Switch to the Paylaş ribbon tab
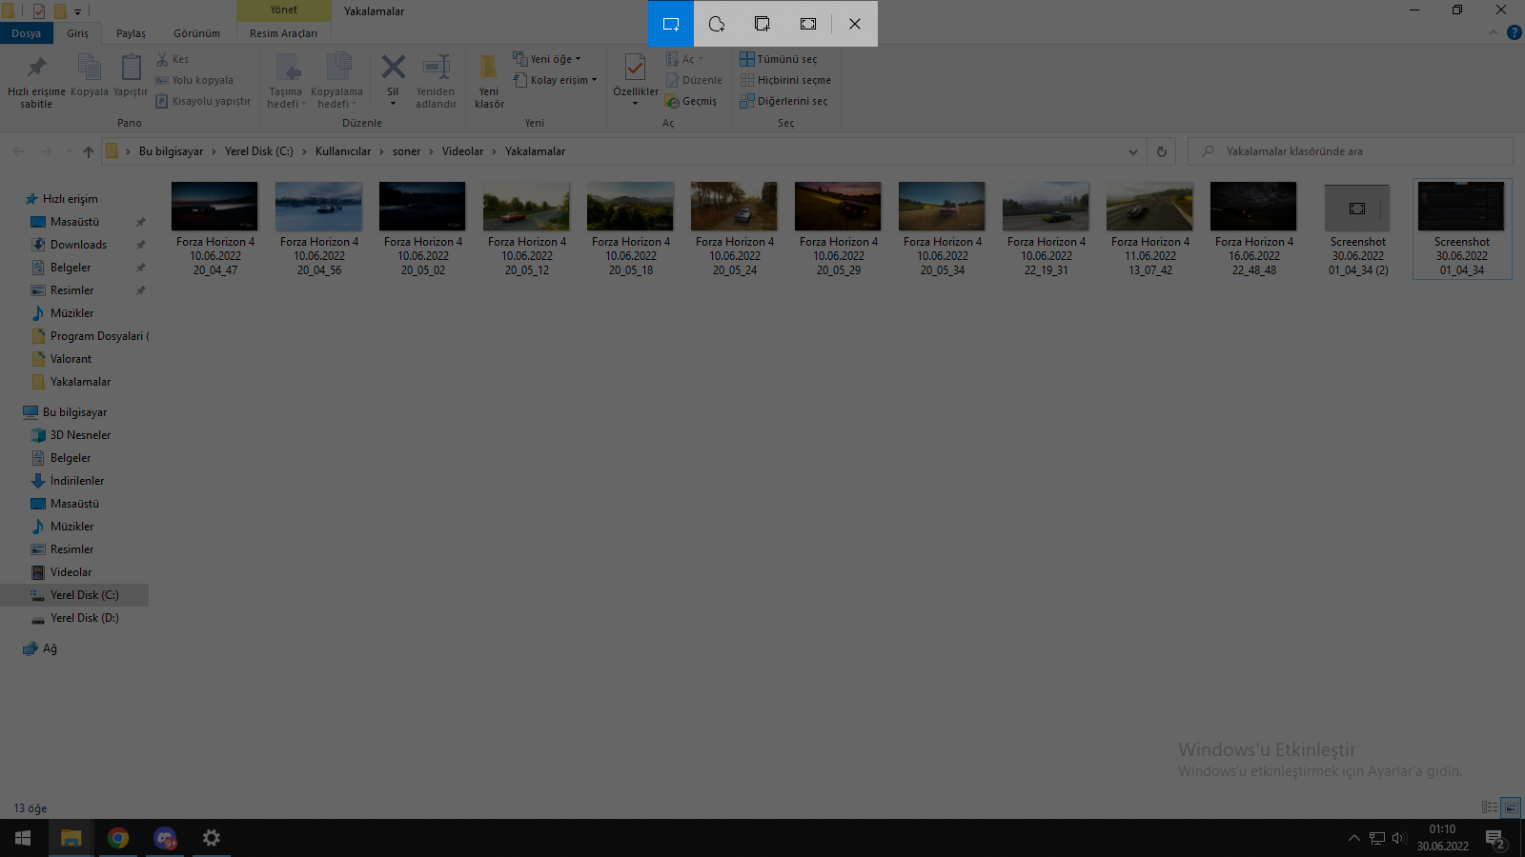 [131, 33]
